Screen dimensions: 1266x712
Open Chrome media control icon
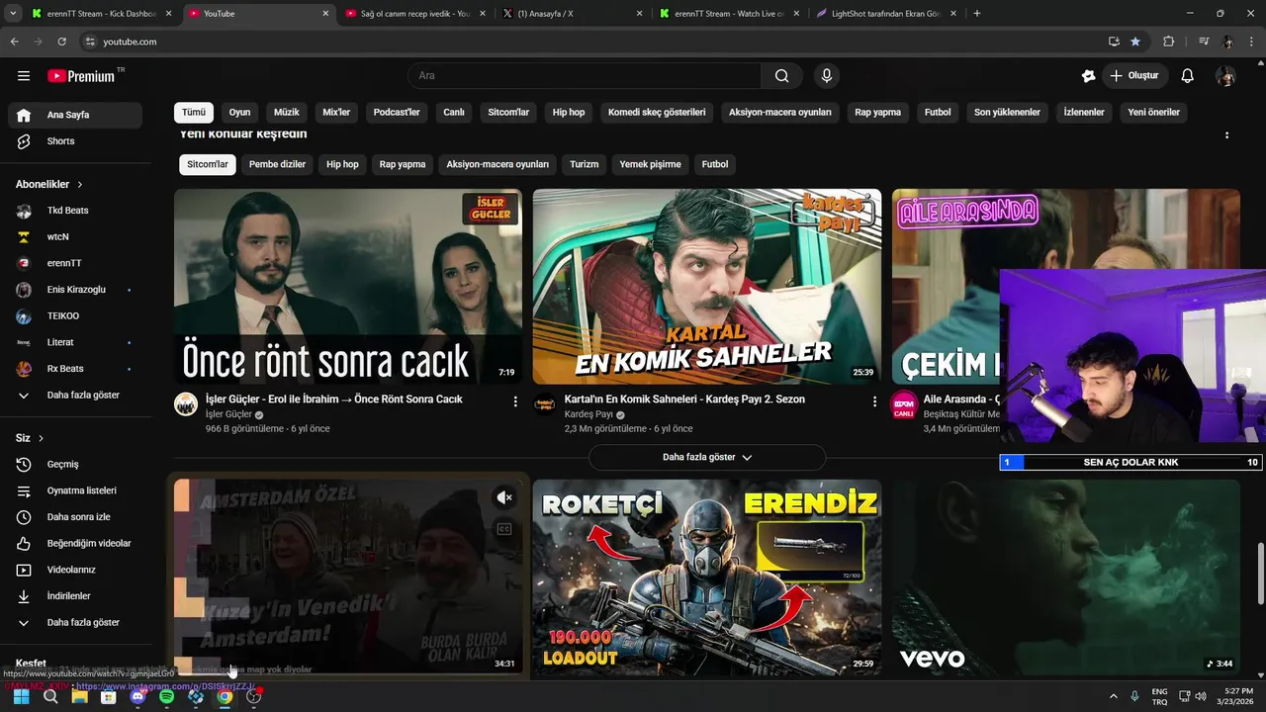(x=1204, y=42)
